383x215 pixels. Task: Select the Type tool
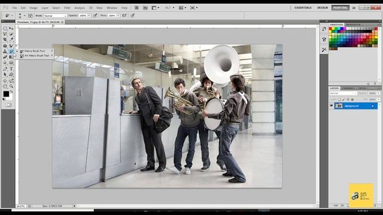point(11,69)
